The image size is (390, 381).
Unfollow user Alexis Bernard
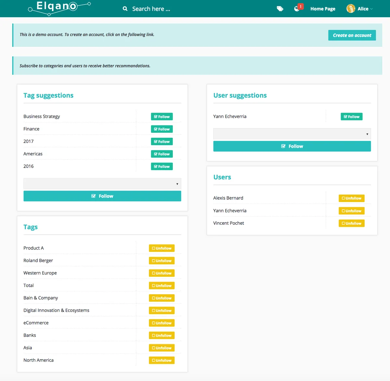(x=351, y=198)
